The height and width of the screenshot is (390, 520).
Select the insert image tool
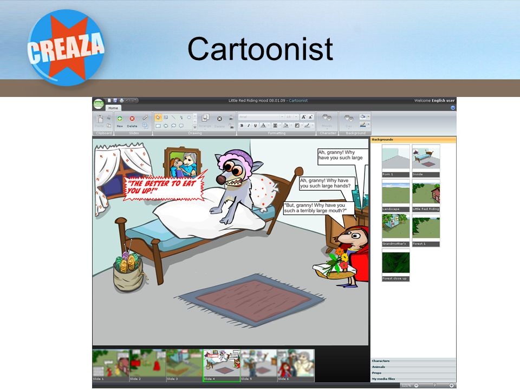(x=166, y=118)
